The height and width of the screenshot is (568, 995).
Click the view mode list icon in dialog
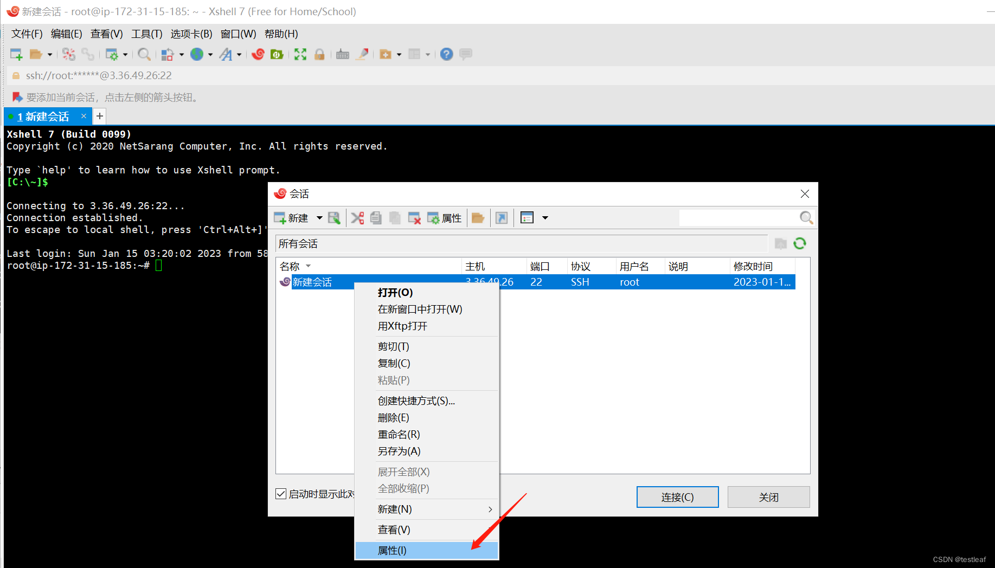coord(527,218)
